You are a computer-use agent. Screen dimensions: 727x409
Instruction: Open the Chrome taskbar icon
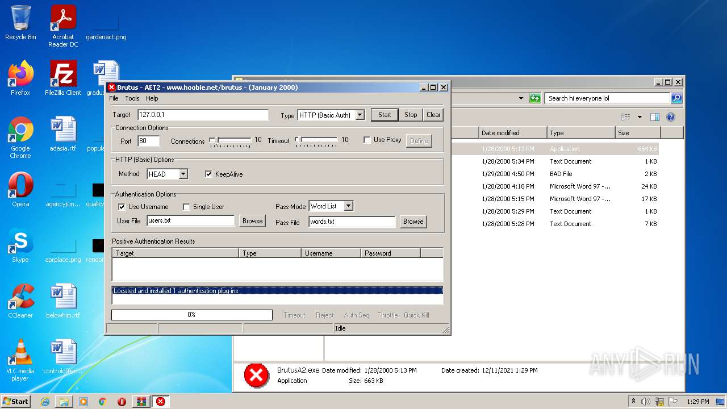[103, 402]
